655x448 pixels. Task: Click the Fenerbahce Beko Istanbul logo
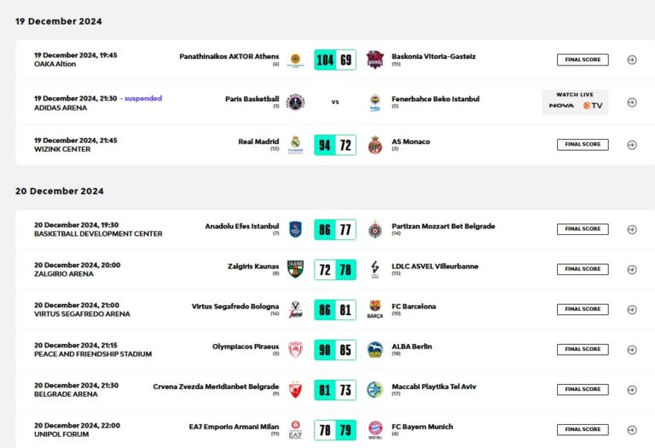click(374, 102)
